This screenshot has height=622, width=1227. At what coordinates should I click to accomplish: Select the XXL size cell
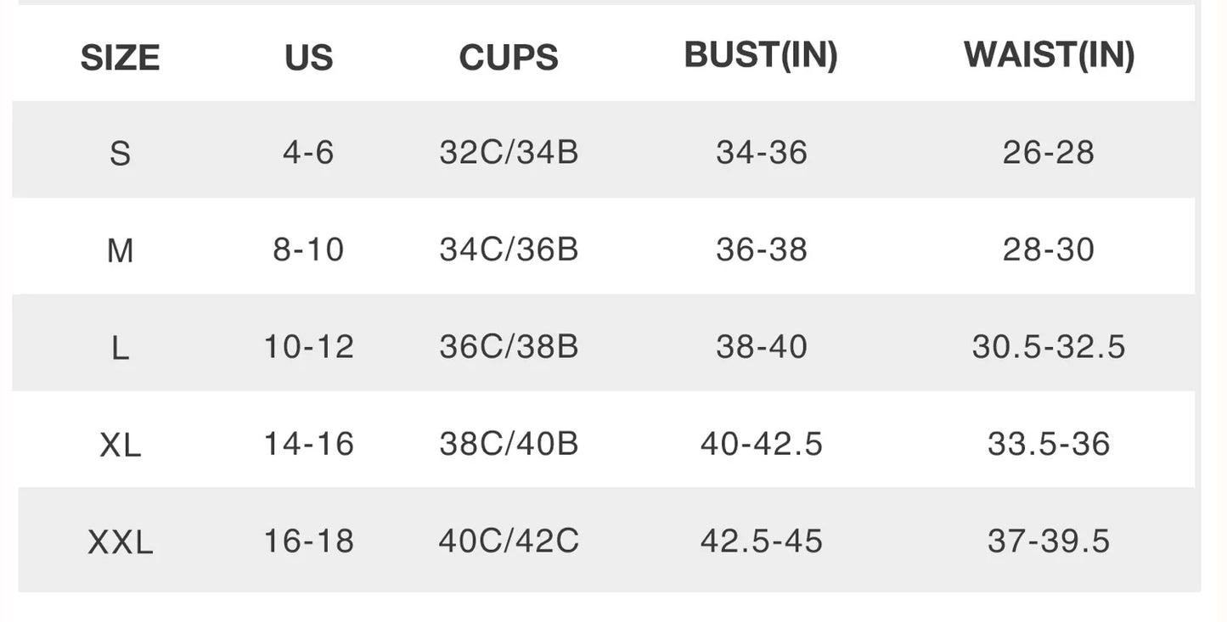120,541
